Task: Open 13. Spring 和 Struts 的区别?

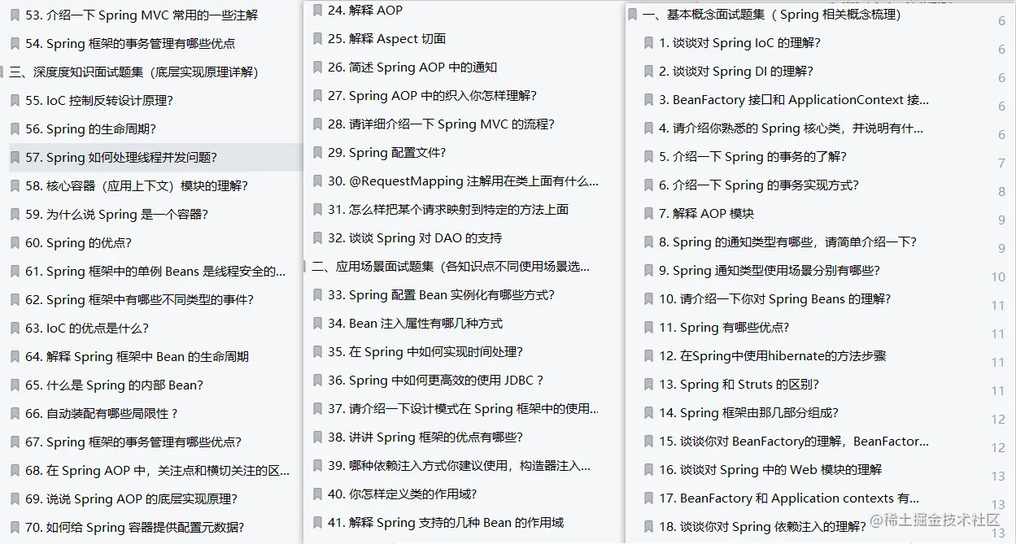Action: pos(739,385)
